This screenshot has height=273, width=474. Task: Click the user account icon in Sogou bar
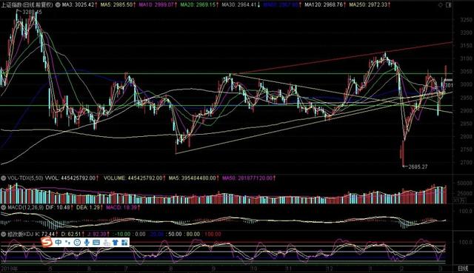[106, 242]
